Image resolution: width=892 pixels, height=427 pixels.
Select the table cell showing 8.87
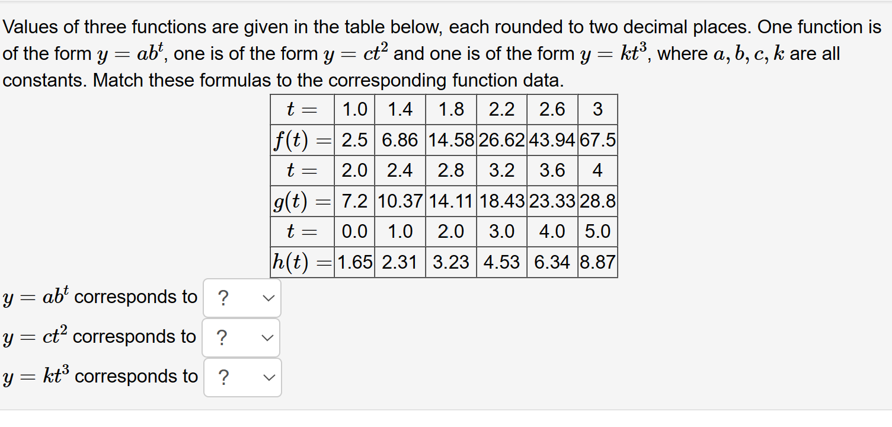pos(597,261)
